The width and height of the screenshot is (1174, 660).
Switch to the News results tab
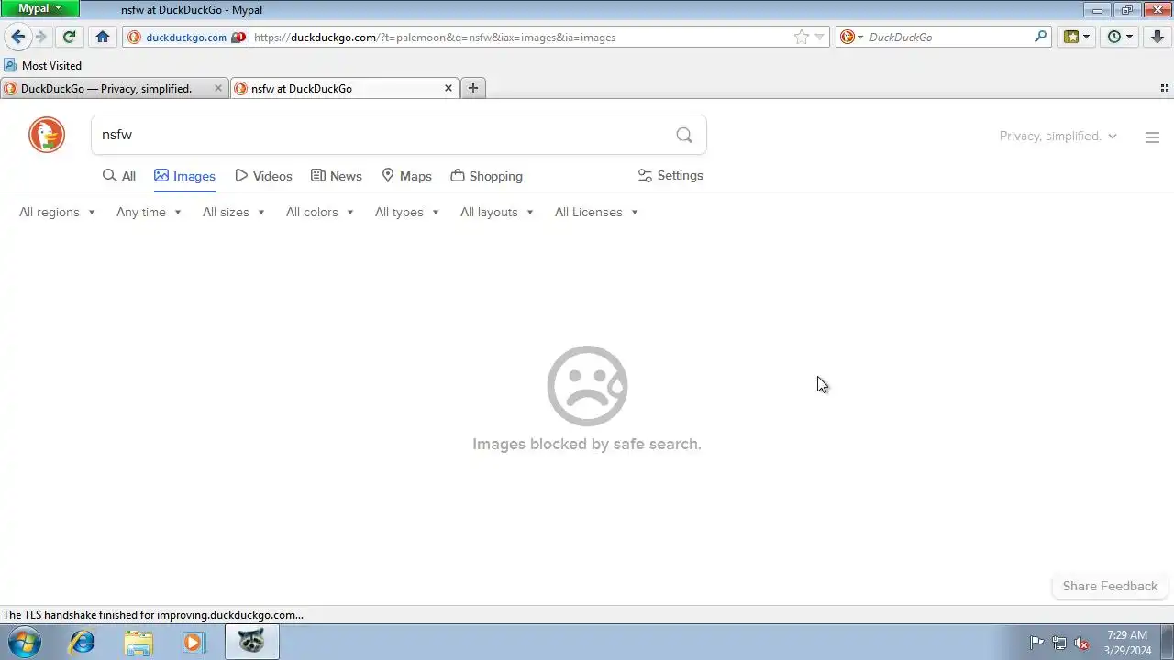click(337, 176)
